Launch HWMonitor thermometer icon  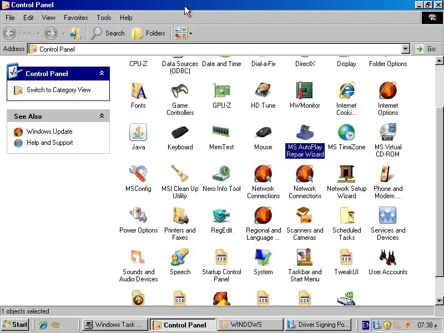[304, 90]
